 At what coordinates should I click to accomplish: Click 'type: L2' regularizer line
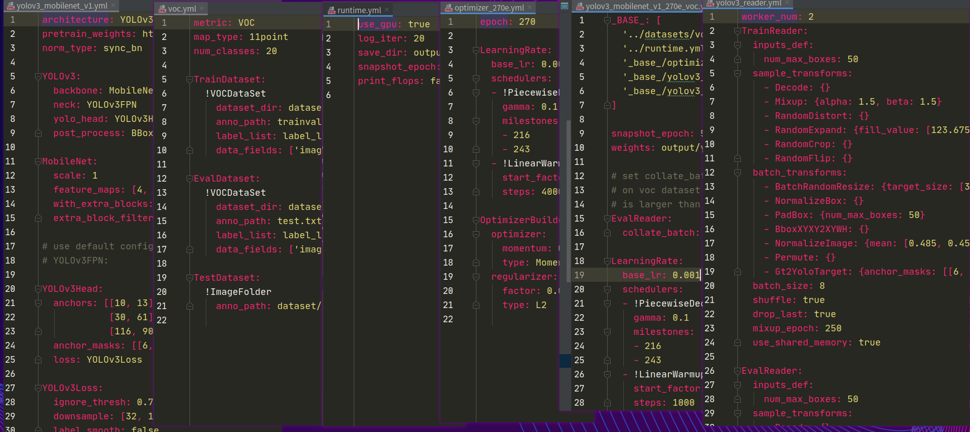[525, 305]
